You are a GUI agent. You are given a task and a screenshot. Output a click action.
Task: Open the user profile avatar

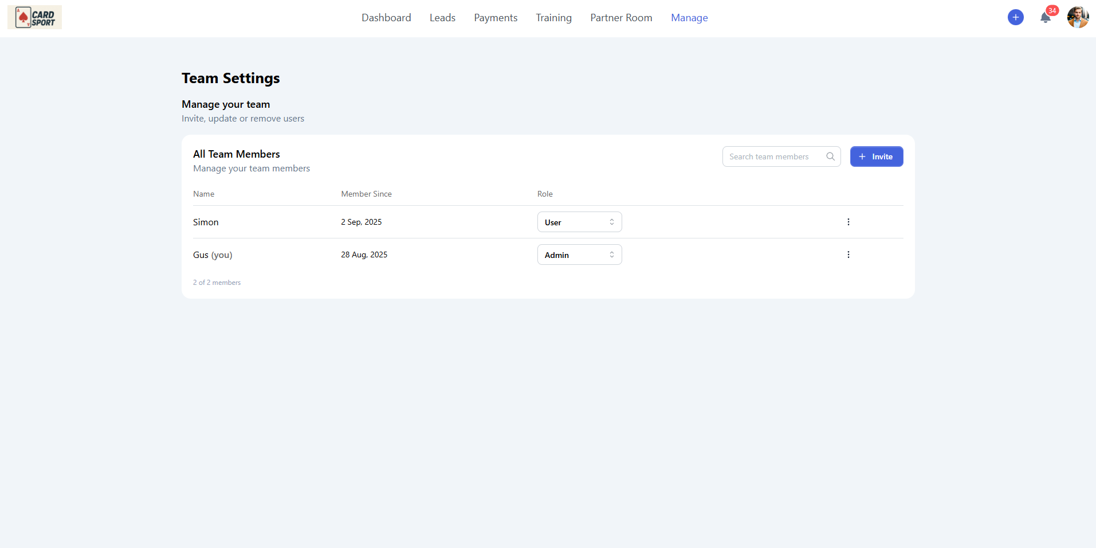(x=1077, y=17)
